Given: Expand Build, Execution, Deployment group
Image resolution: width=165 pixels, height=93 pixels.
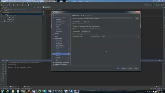Looking at the screenshot, I should click(x=54, y=63).
